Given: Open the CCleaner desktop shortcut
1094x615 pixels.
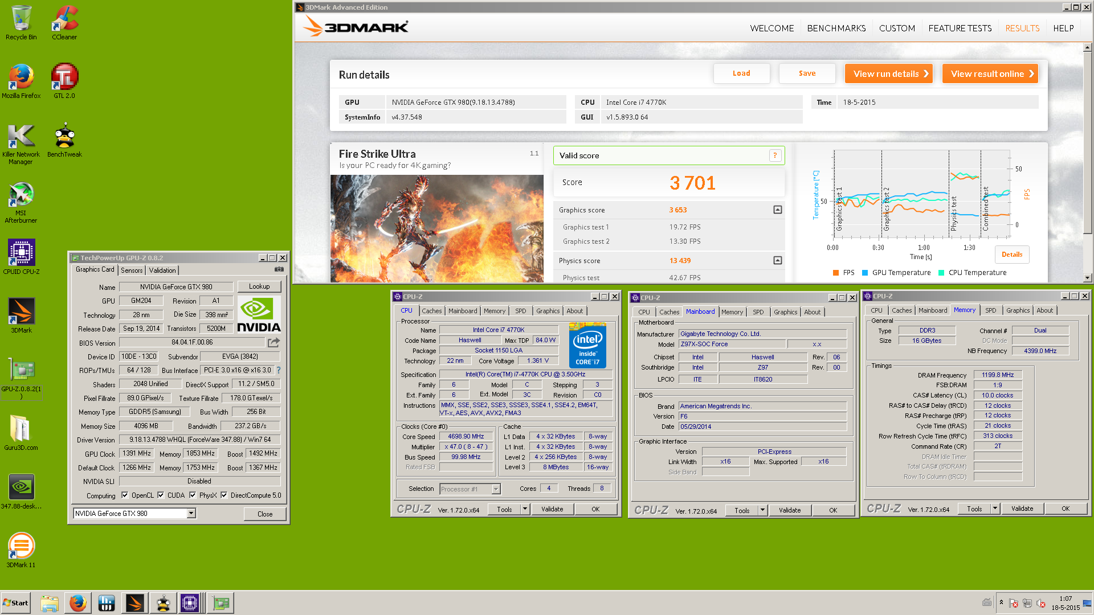Looking at the screenshot, I should click(64, 23).
